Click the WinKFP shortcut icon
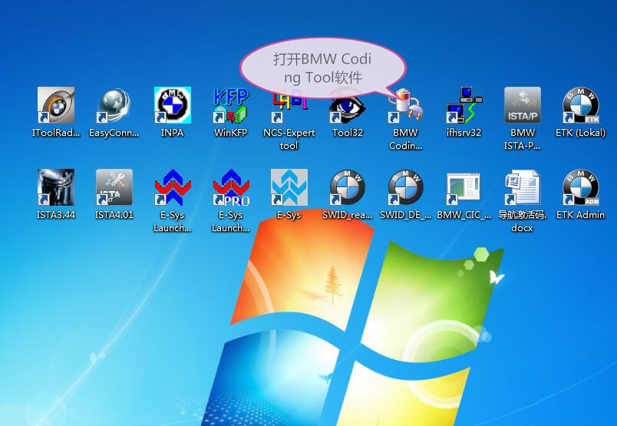The height and width of the screenshot is (426, 617). tap(231, 106)
